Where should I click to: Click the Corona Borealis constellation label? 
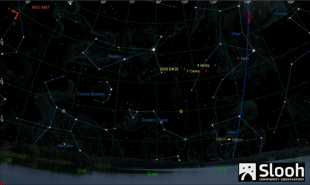(x=91, y=94)
